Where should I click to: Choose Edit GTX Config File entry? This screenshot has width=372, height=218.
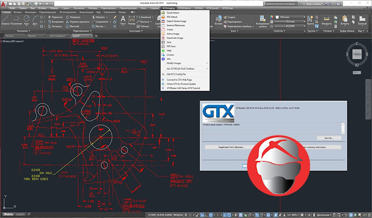coord(185,74)
